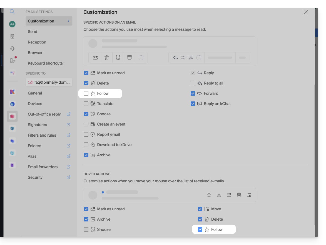Click the headset support icon in sidebar

(x=12, y=49)
